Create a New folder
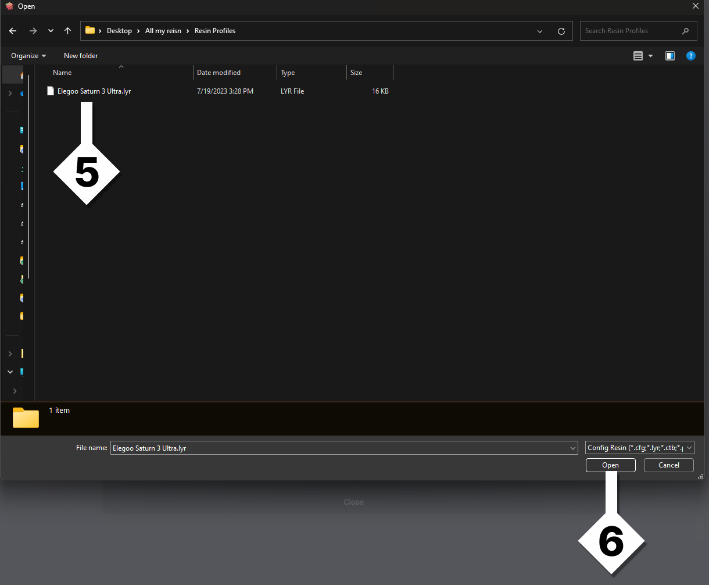Viewport: 709px width, 585px height. (80, 55)
